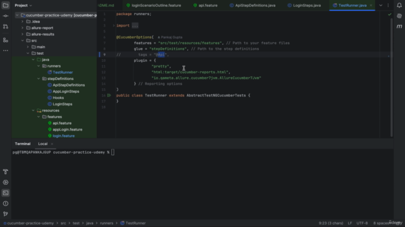This screenshot has width=405, height=227.
Task: Open the AI Assistant spiral icon
Action: 399,16
